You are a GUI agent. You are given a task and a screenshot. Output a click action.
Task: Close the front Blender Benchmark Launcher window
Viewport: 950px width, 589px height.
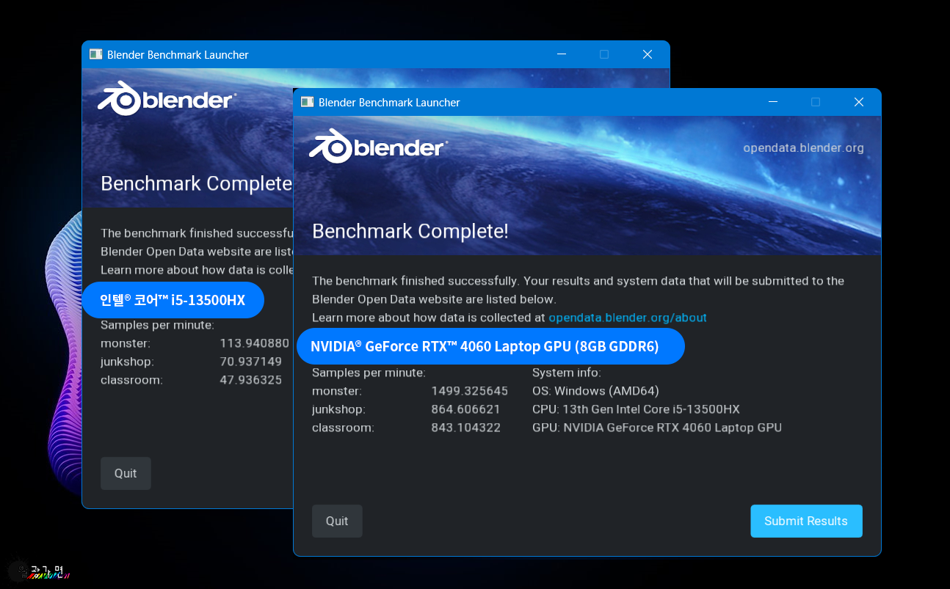(858, 102)
